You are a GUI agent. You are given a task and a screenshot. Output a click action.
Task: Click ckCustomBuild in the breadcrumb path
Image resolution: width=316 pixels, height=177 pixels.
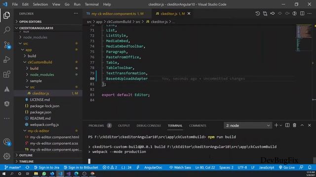tap(119, 22)
